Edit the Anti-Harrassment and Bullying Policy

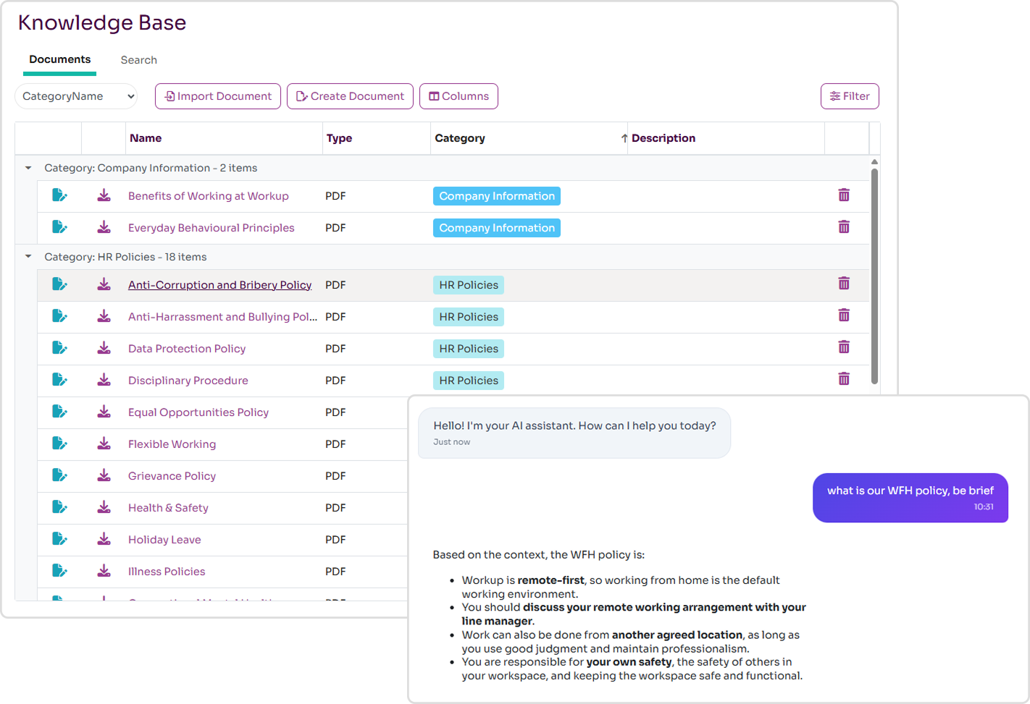coord(59,316)
